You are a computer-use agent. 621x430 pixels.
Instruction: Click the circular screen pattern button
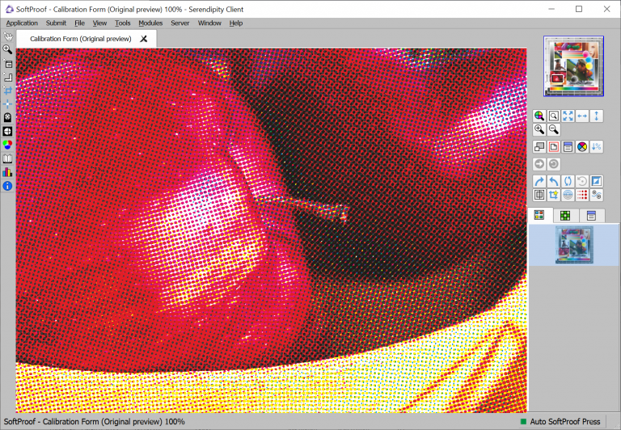click(x=568, y=195)
